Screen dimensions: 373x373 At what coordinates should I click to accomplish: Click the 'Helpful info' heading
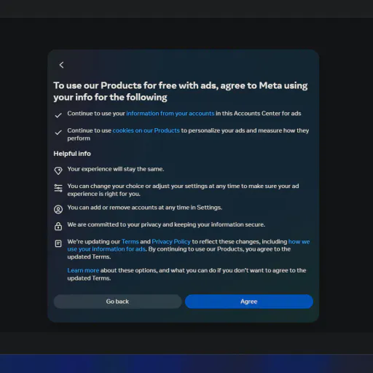pos(72,154)
